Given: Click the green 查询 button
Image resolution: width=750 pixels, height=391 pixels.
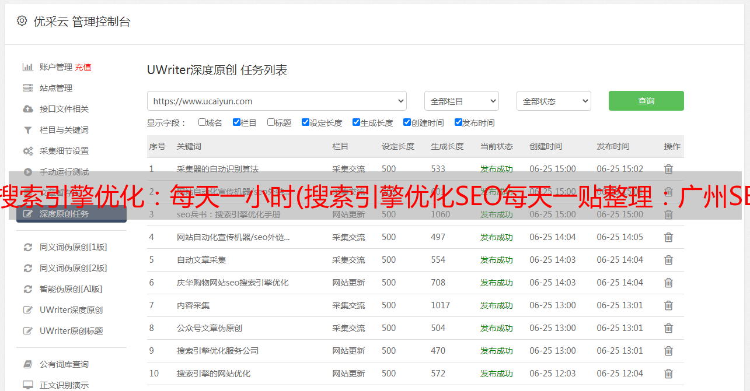Looking at the screenshot, I should tap(646, 101).
